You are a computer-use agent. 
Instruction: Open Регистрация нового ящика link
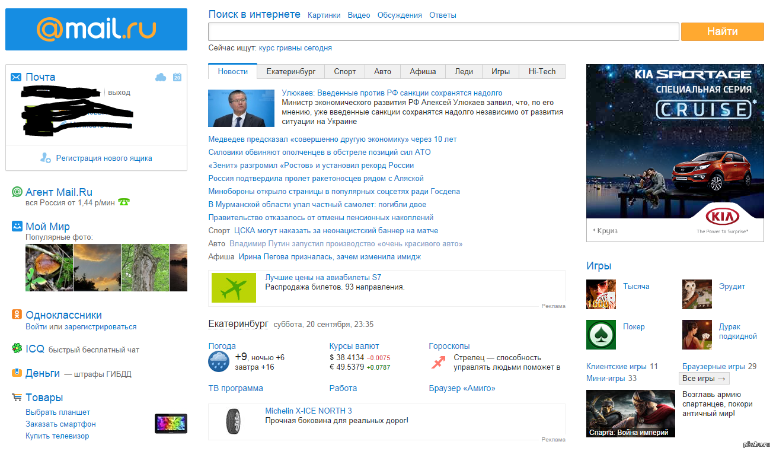104,158
